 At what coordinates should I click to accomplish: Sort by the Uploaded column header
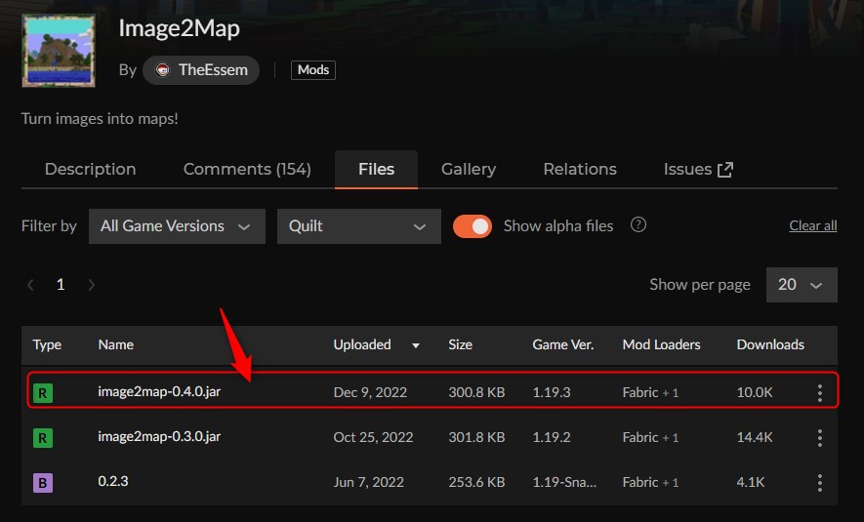362,344
